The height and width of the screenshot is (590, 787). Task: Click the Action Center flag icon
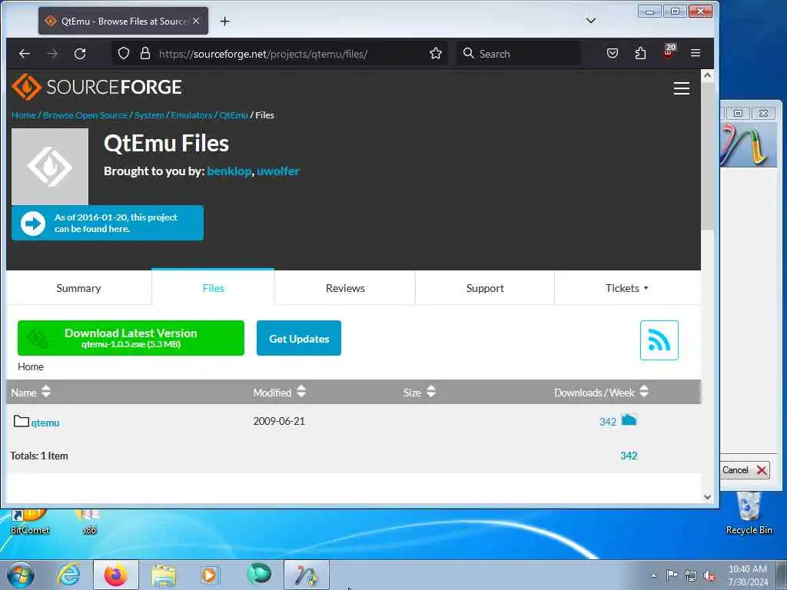[x=672, y=575]
